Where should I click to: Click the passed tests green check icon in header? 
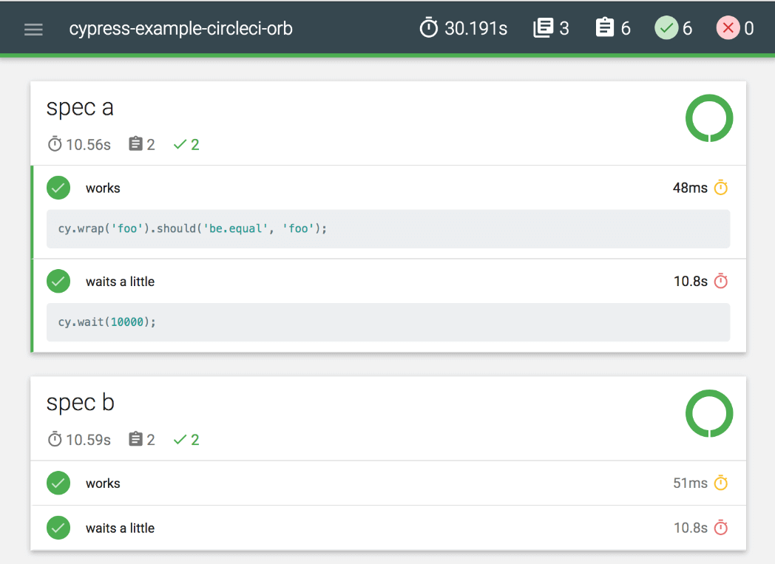pyautogui.click(x=666, y=28)
